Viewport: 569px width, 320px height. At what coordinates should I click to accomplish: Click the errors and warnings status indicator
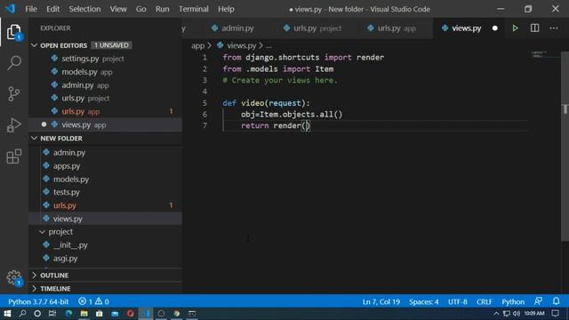[93, 301]
